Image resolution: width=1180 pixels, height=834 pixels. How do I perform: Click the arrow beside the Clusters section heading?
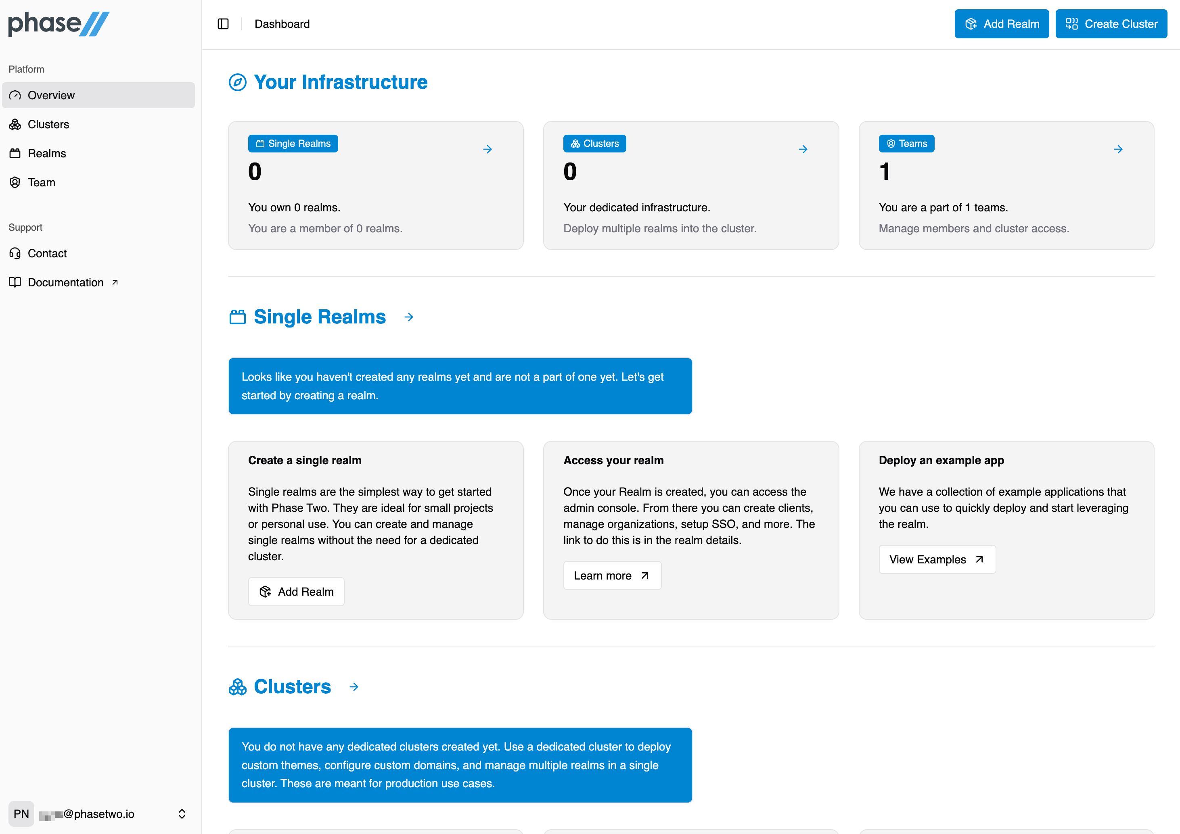(x=354, y=687)
